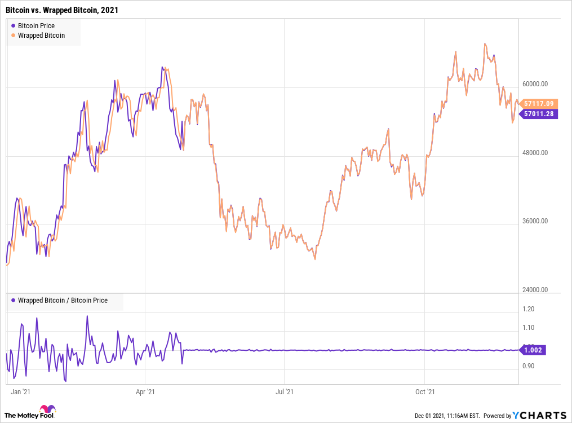Image resolution: width=572 pixels, height=423 pixels.
Task: Click the orange dot beside Wrapped Bitcoin
Action: tap(13, 36)
